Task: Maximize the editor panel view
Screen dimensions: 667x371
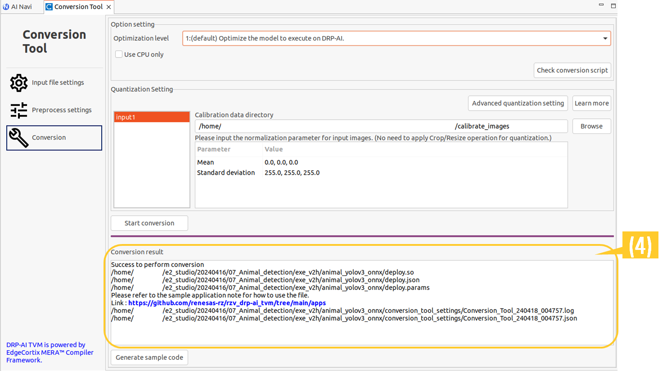Action: 613,6
